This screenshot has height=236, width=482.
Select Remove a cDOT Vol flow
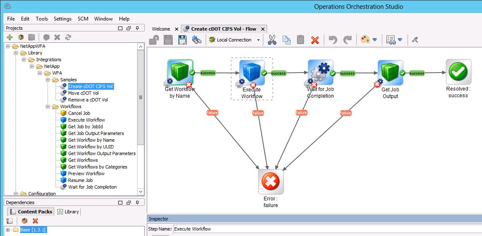[x=88, y=100]
